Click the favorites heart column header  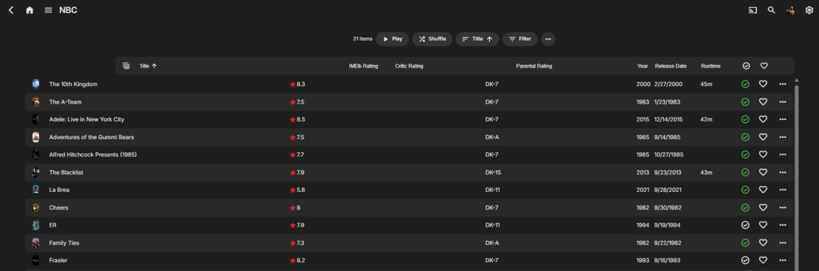[764, 66]
